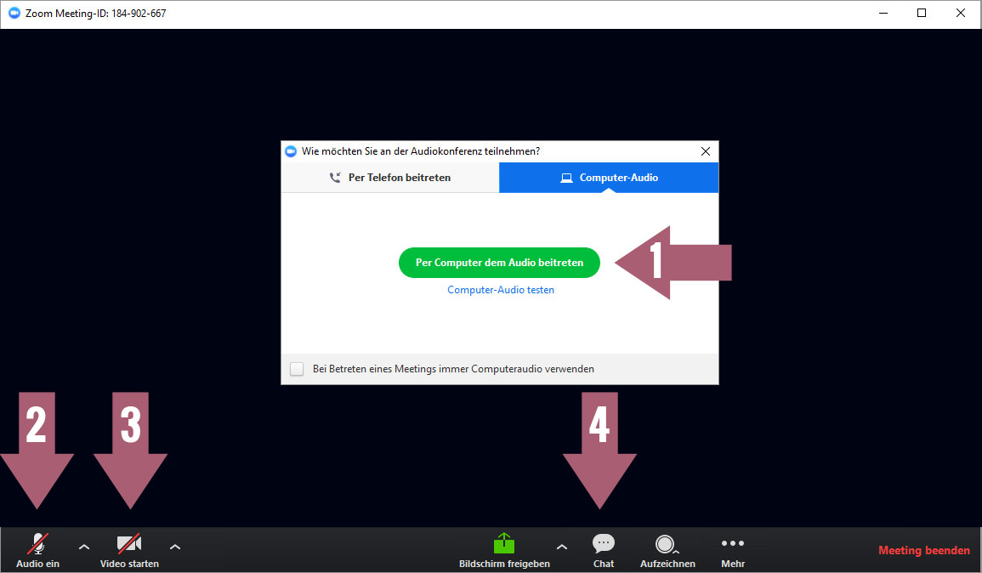Open Computer-Audio testen link
The height and width of the screenshot is (573, 982).
pos(501,289)
